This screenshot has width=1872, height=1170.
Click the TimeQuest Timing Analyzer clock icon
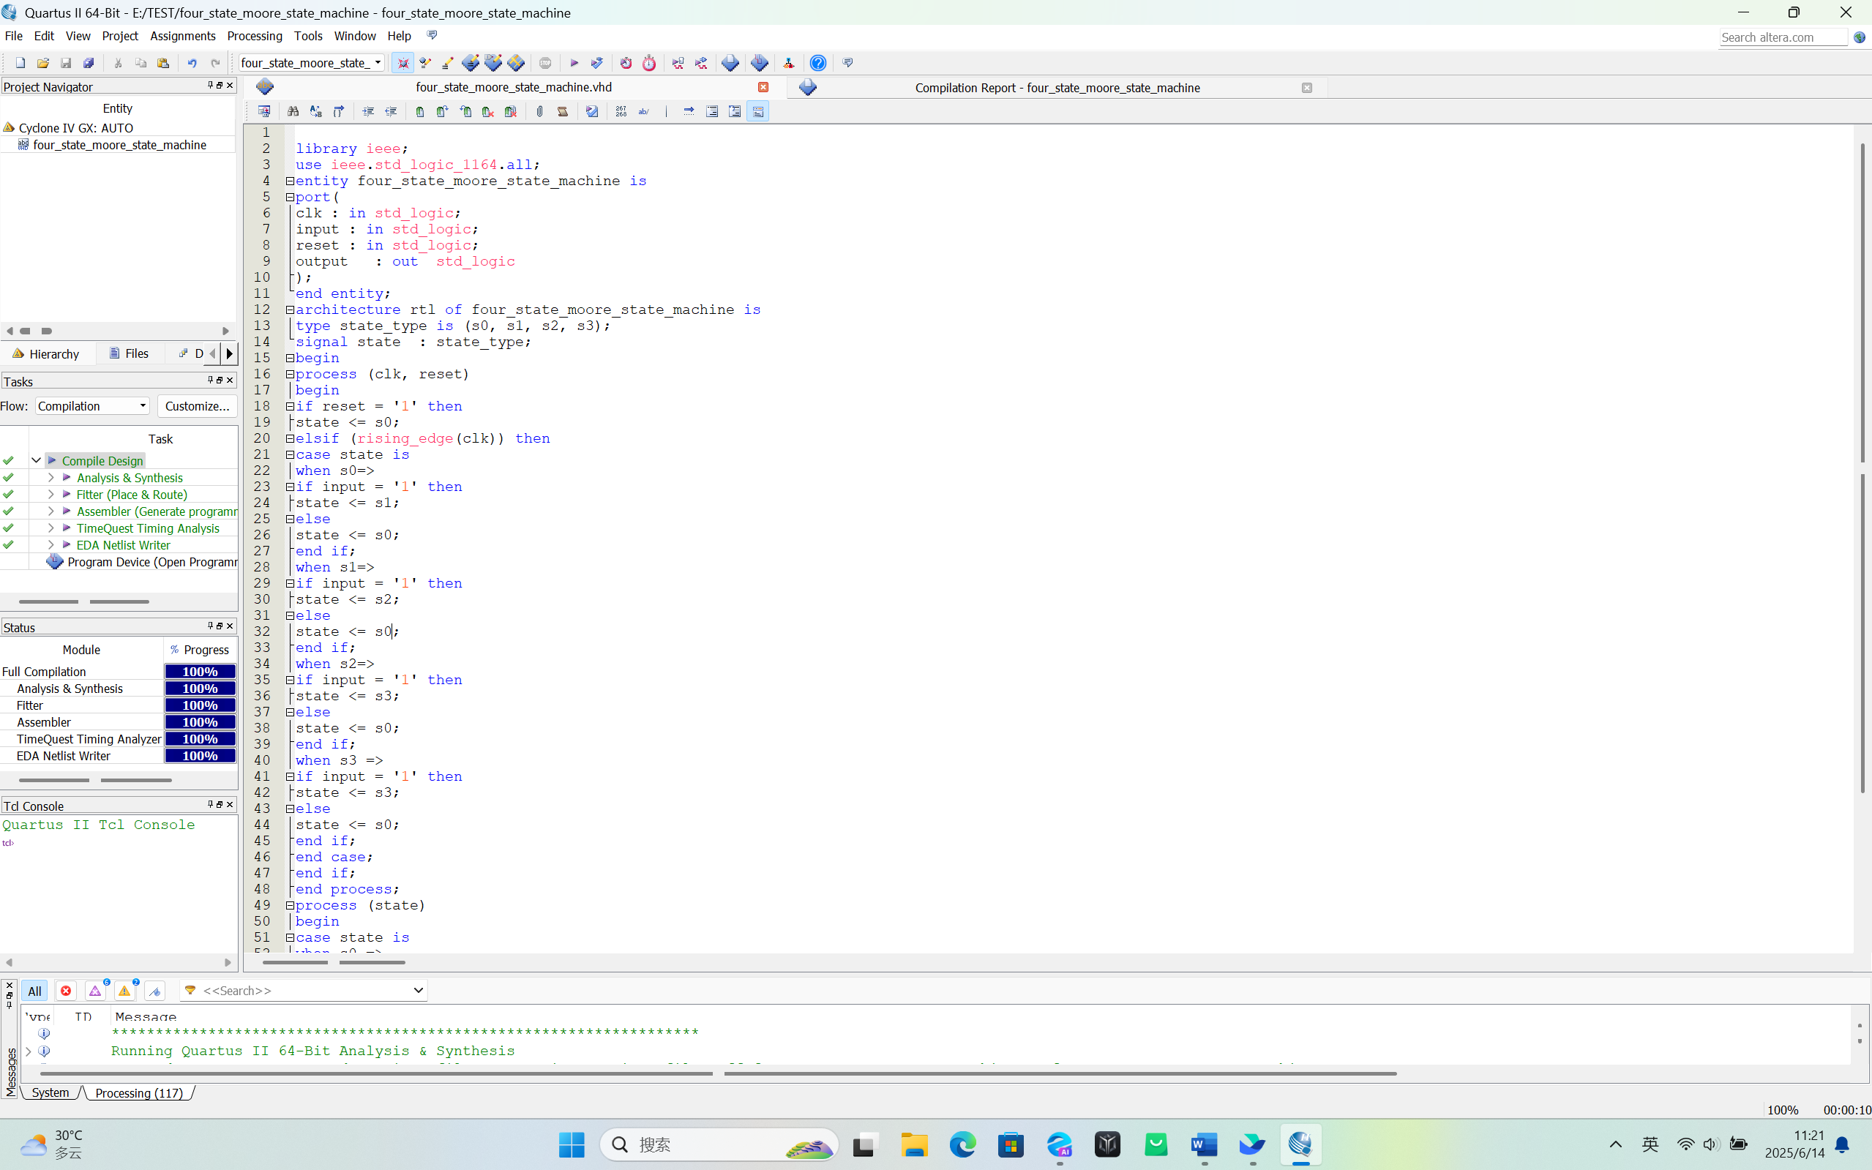[648, 63]
